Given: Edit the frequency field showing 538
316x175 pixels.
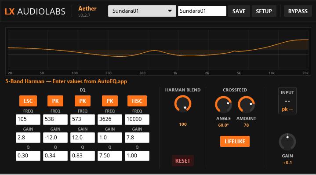Looking at the screenshot, I should click(x=55, y=120).
